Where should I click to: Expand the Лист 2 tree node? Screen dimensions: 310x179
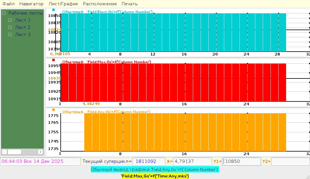[x=10, y=27]
